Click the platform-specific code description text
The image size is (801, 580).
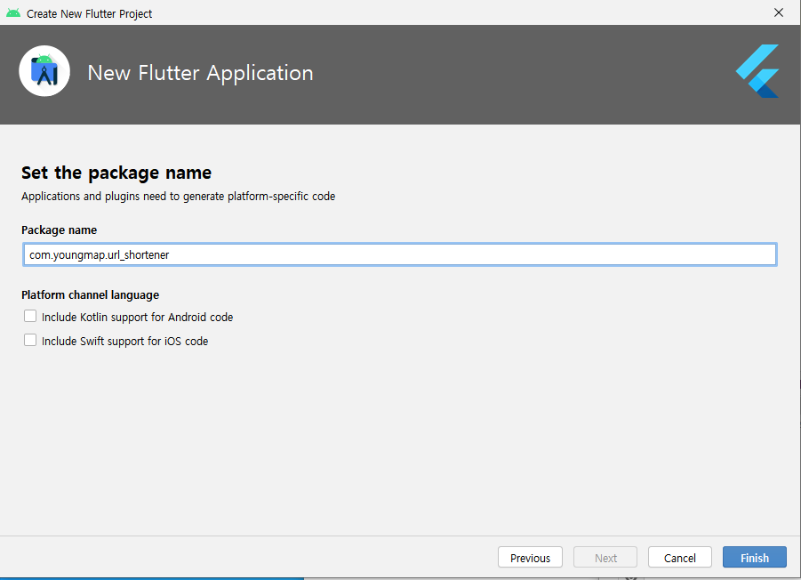(x=179, y=197)
